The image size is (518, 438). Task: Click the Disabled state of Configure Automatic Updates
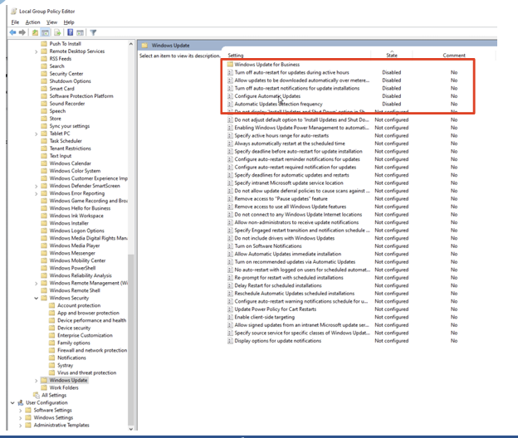coord(392,96)
